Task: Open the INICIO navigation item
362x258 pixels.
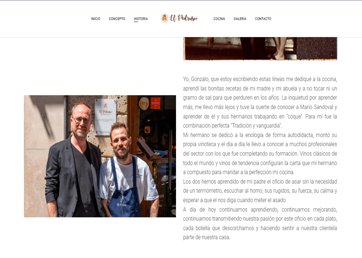Action: point(95,19)
